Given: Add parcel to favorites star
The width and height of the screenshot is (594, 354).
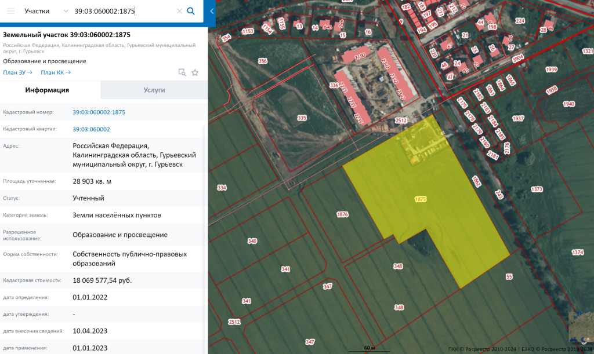Looking at the screenshot, I should [195, 72].
